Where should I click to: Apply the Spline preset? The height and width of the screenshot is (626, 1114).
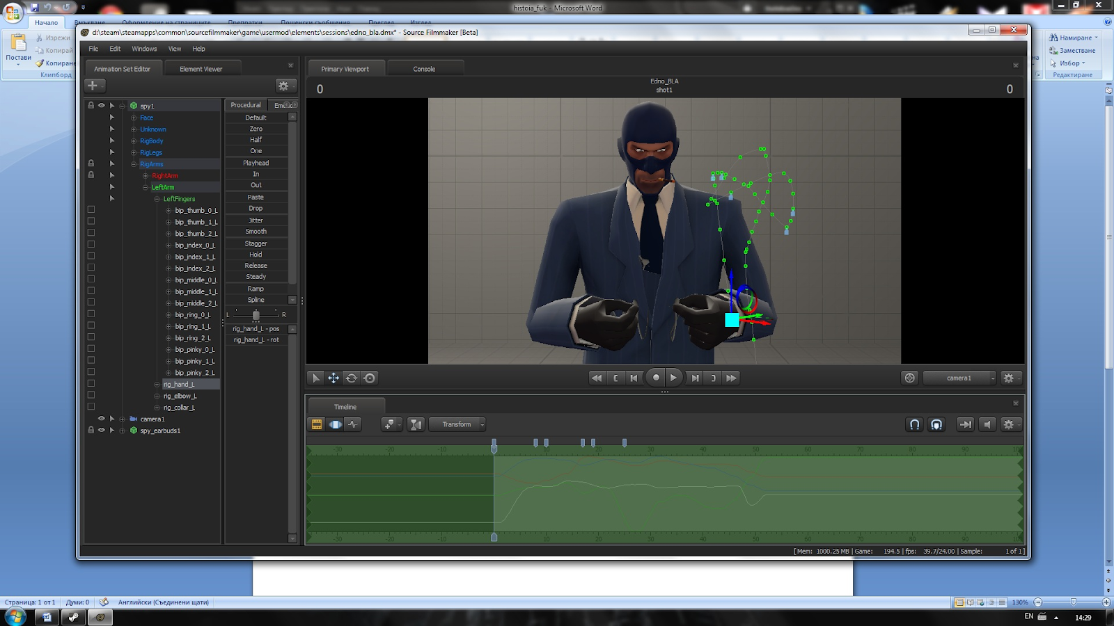click(x=256, y=300)
